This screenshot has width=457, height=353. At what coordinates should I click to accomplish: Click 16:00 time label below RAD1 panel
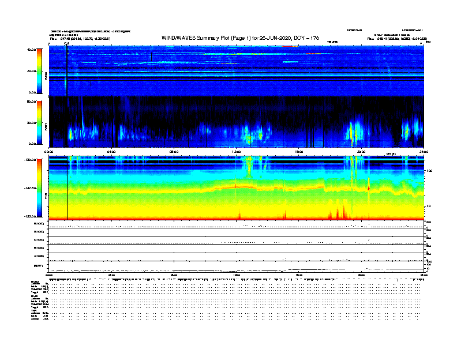pyautogui.click(x=299, y=152)
